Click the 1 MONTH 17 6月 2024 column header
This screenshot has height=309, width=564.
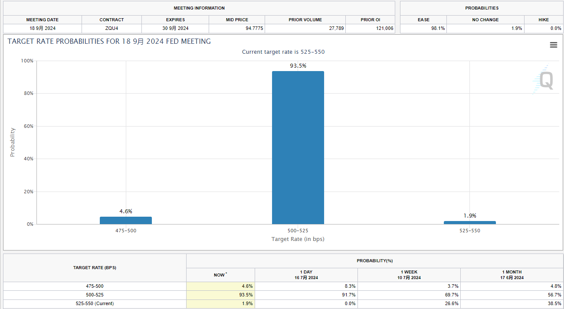(x=512, y=275)
